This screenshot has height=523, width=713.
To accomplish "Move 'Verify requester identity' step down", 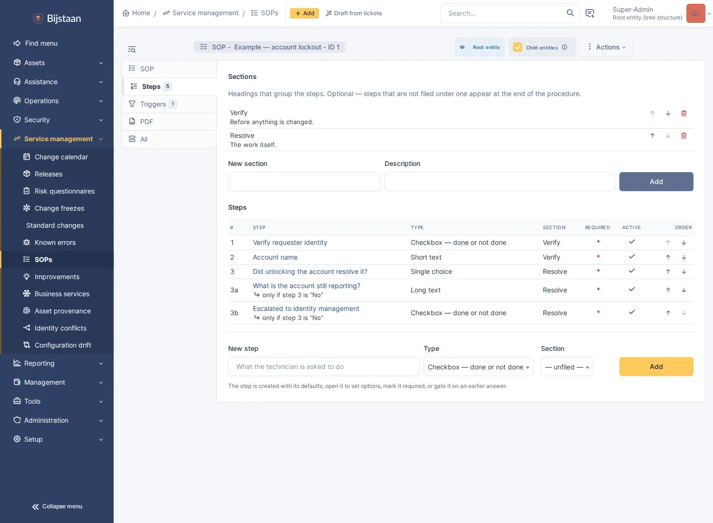I will click(684, 242).
